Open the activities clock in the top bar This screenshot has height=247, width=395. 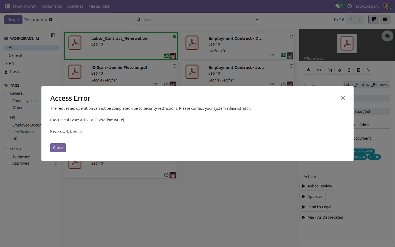click(x=349, y=6)
